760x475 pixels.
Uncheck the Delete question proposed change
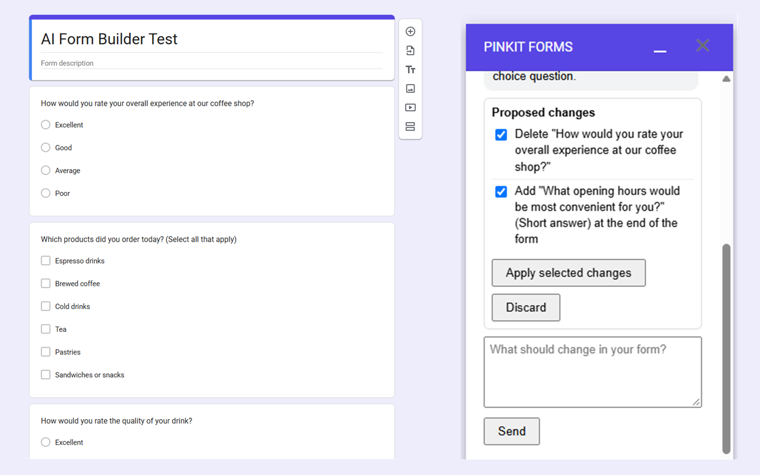[501, 135]
